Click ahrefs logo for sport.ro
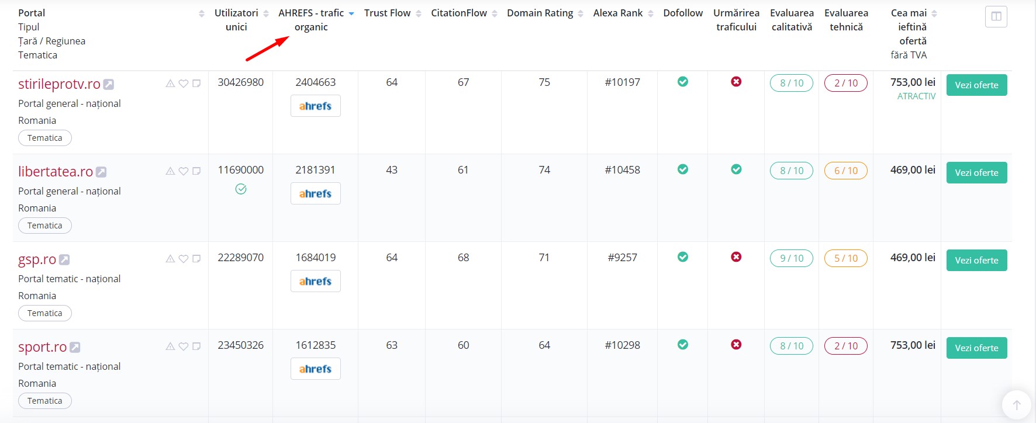Image resolution: width=1036 pixels, height=423 pixels. (316, 369)
